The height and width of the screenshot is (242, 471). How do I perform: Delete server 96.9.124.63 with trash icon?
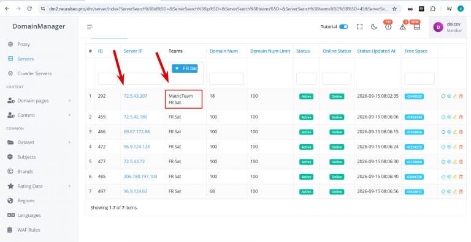pyautogui.click(x=461, y=192)
